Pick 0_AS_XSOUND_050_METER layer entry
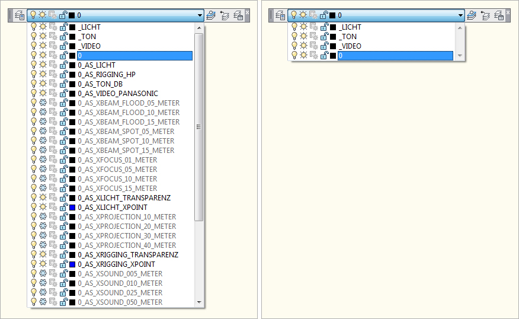 (x=120, y=302)
